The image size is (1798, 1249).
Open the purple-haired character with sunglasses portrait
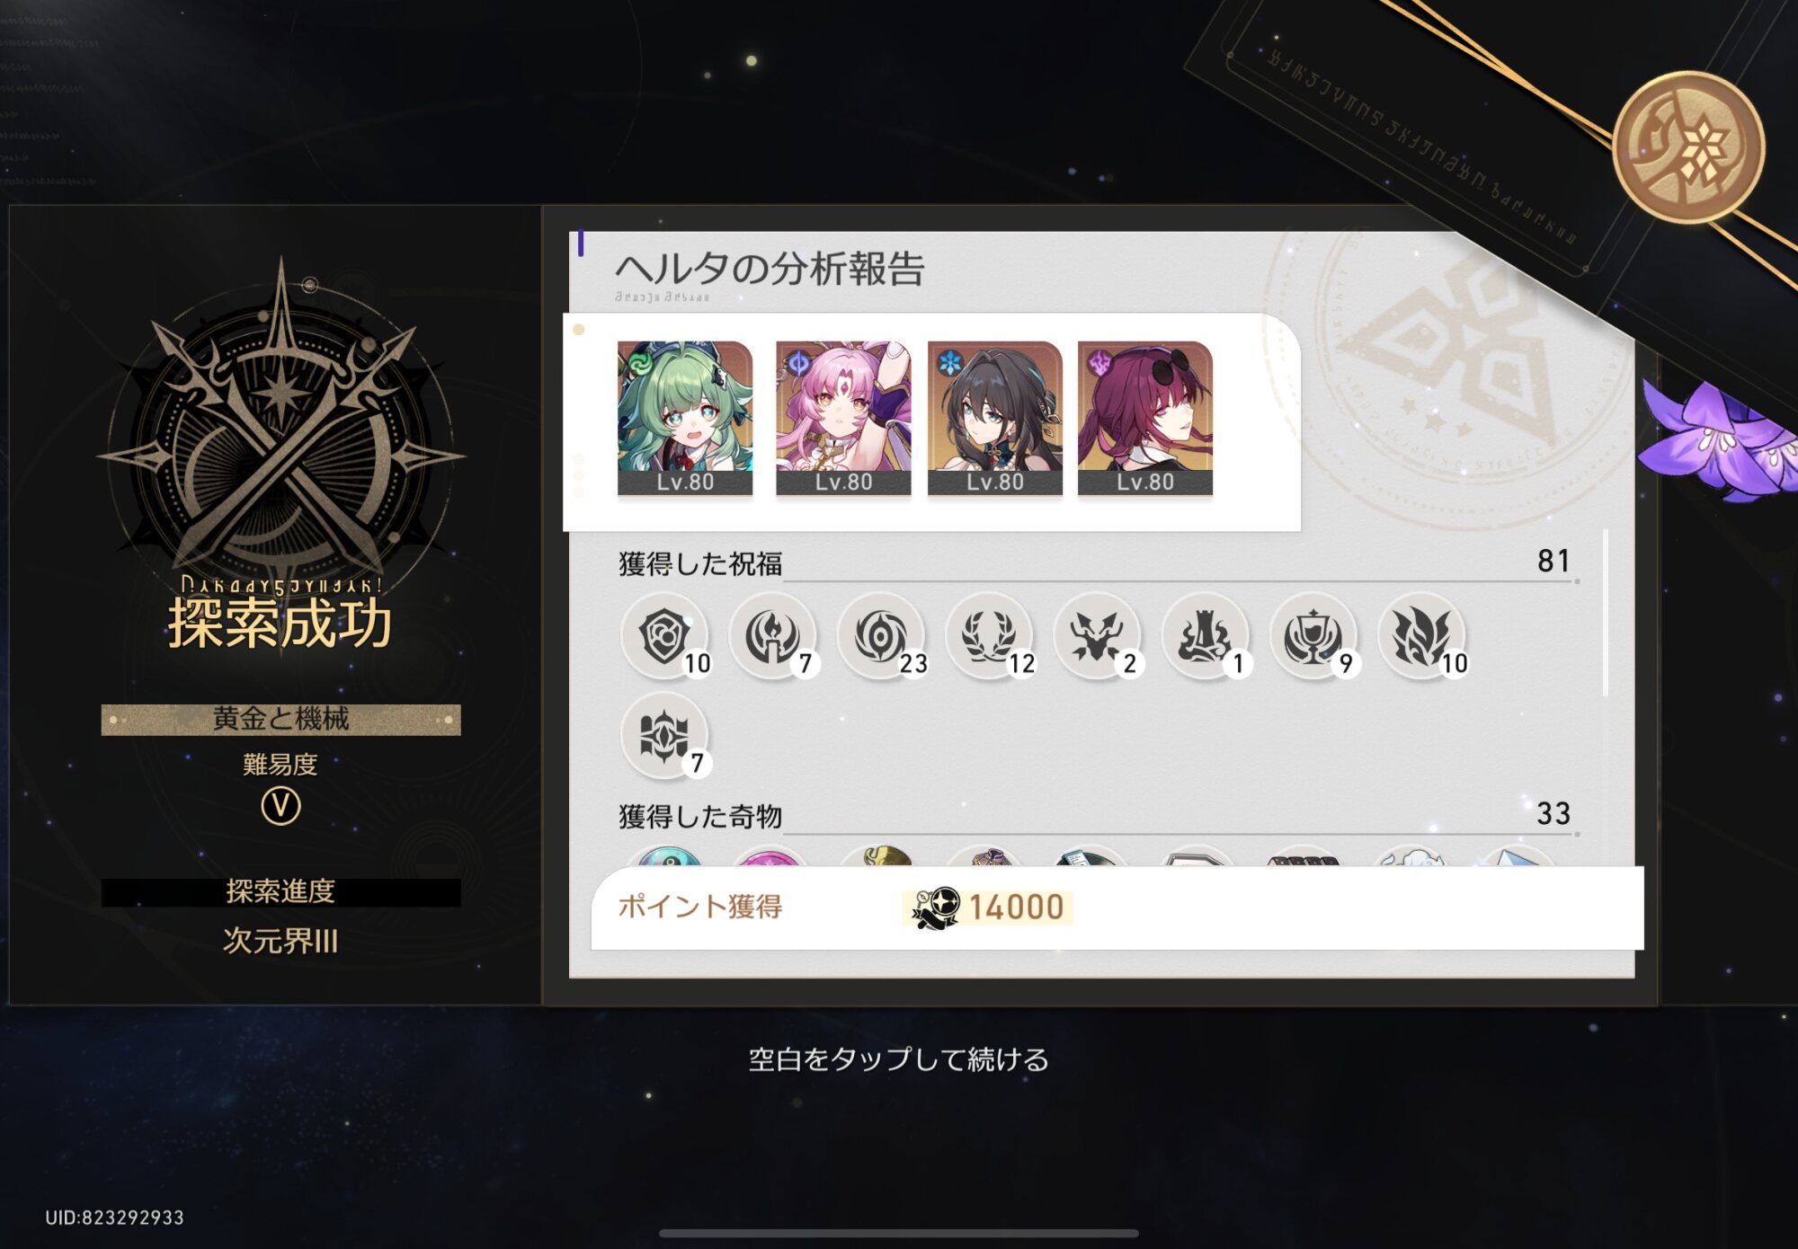[1145, 418]
